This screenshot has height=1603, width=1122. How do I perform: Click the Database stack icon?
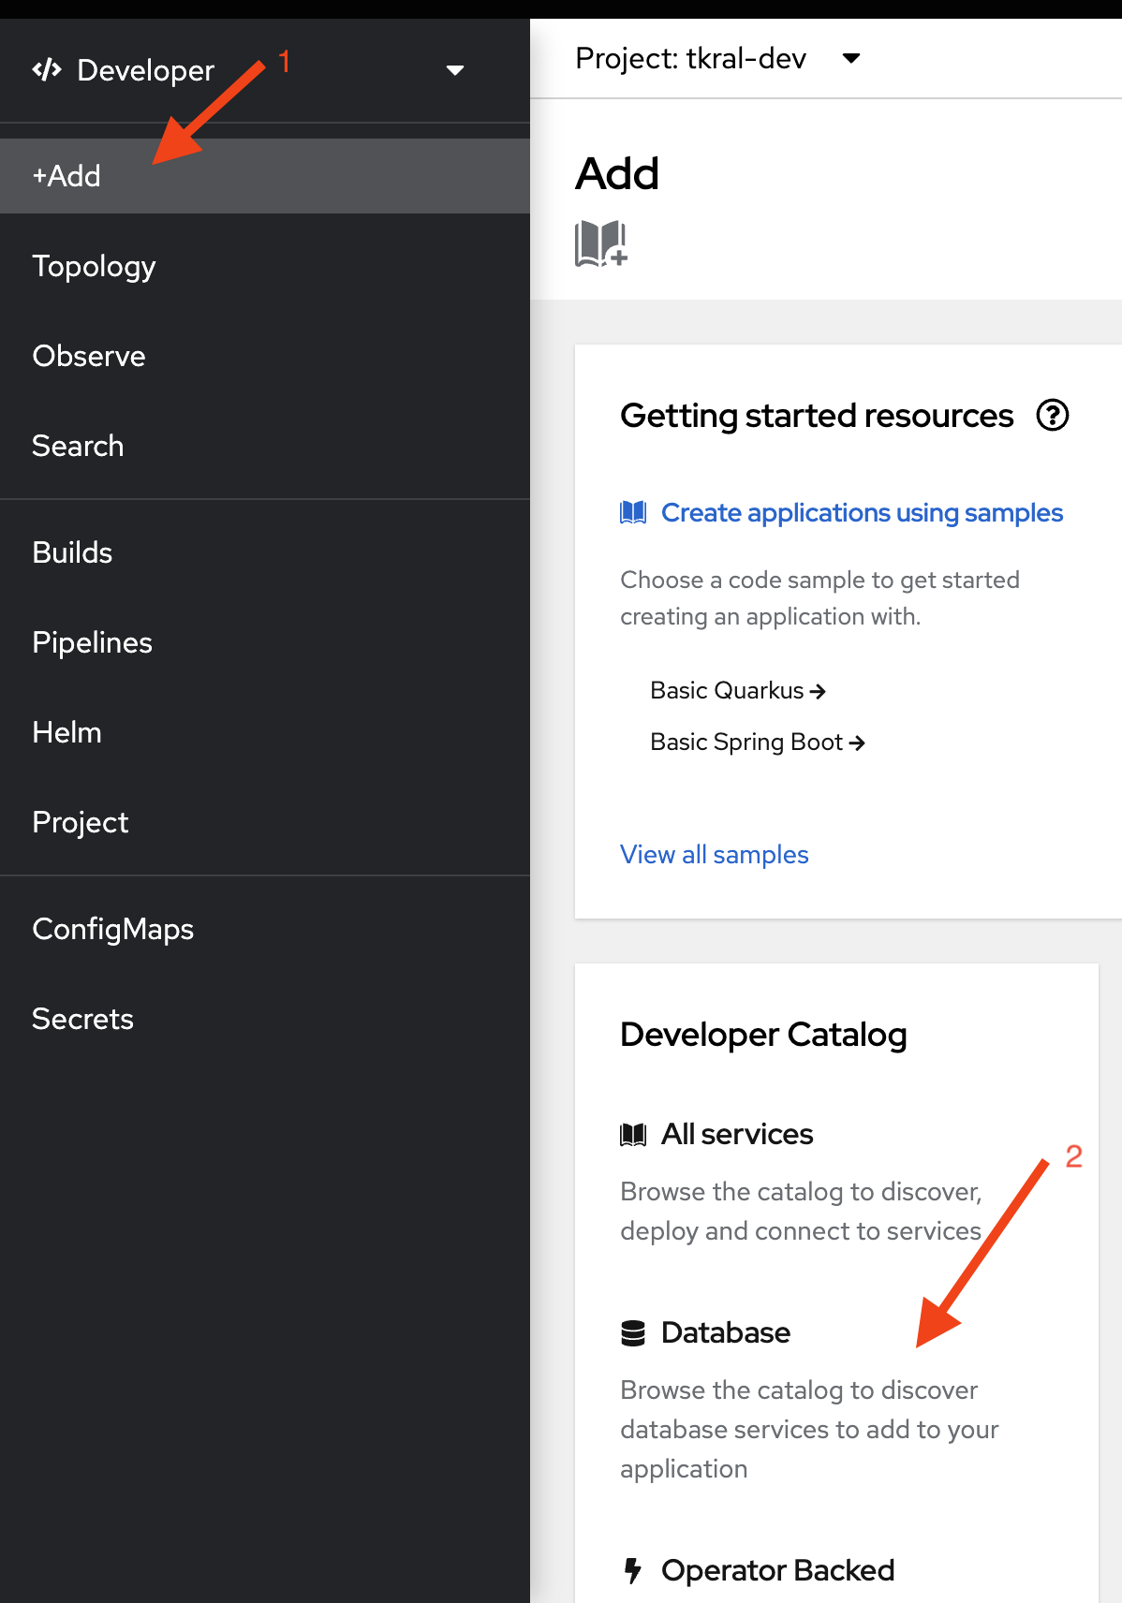point(633,1333)
